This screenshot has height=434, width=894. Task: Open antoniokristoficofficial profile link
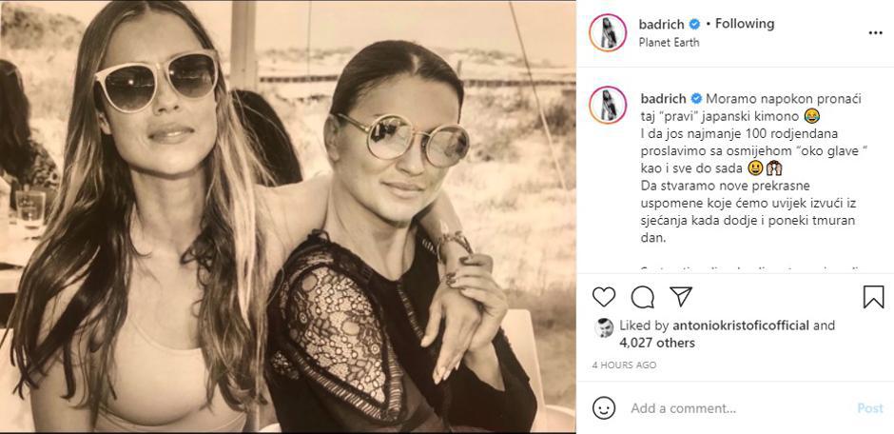pos(729,325)
